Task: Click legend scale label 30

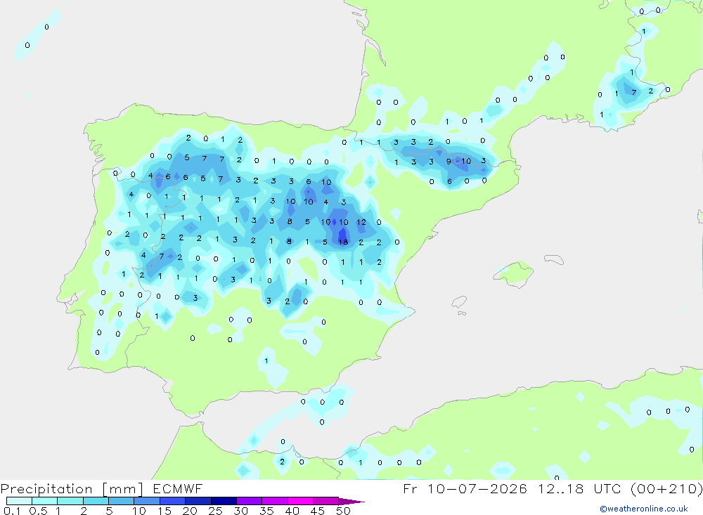Action: click(240, 511)
